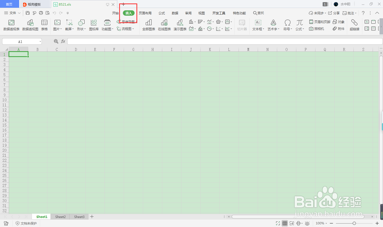Open the help question mark icon

363,13
